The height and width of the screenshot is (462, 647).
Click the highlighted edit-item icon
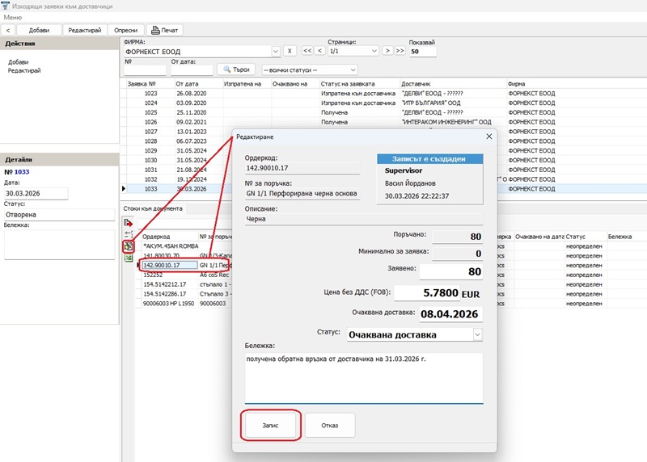(x=128, y=246)
